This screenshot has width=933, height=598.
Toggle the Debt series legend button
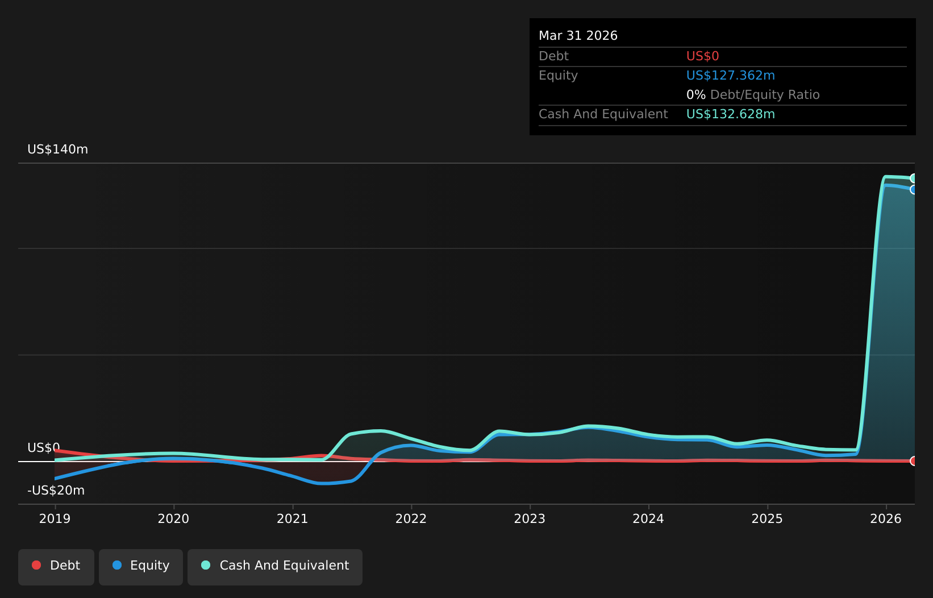point(56,567)
